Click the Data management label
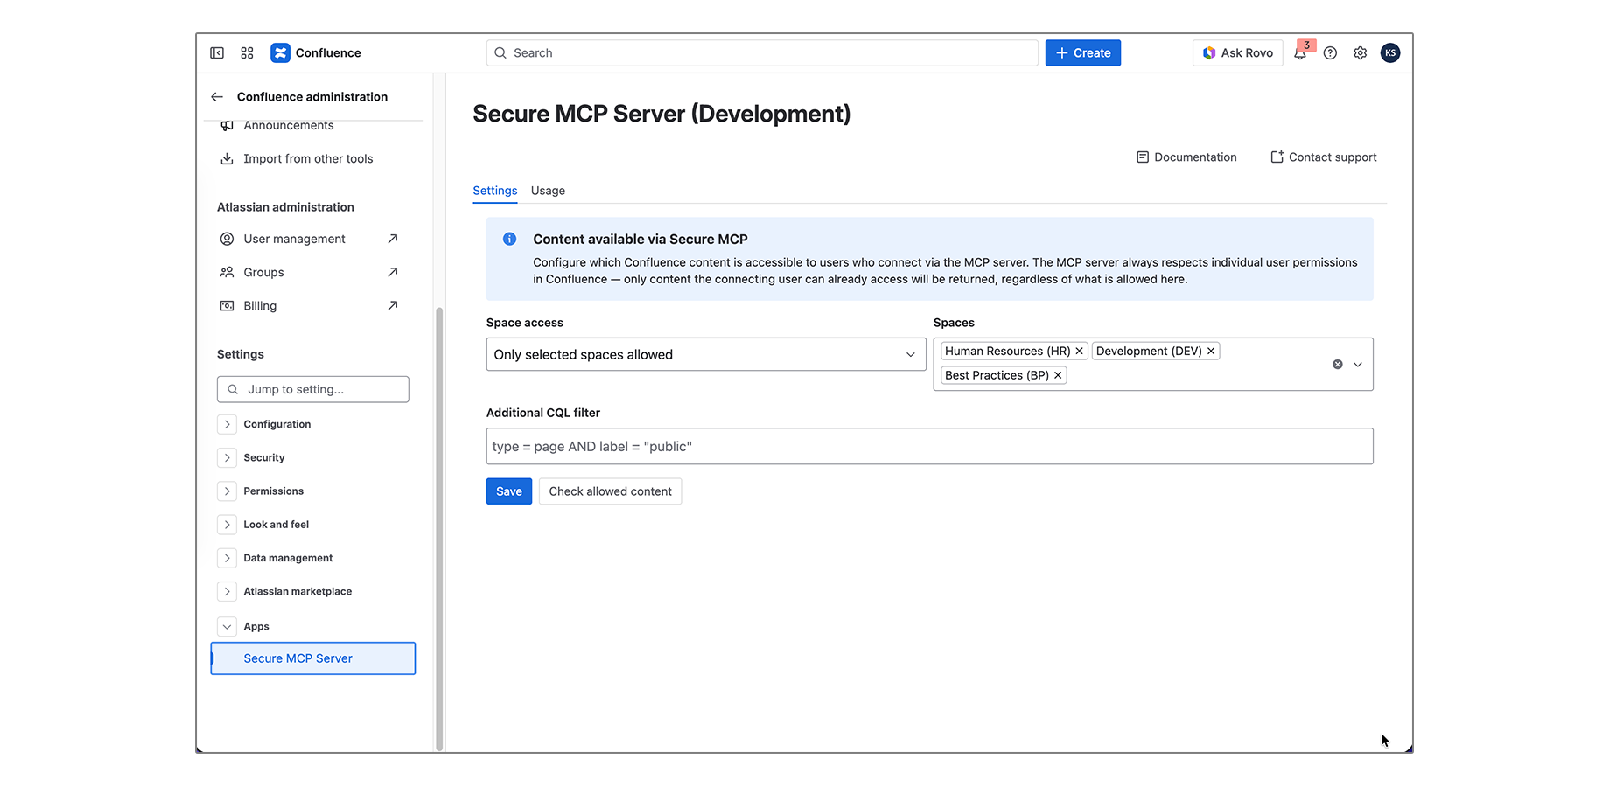 tap(288, 558)
